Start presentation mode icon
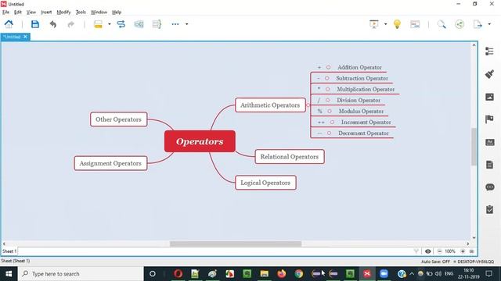The width and height of the screenshot is (501, 281). pyautogui.click(x=374, y=24)
